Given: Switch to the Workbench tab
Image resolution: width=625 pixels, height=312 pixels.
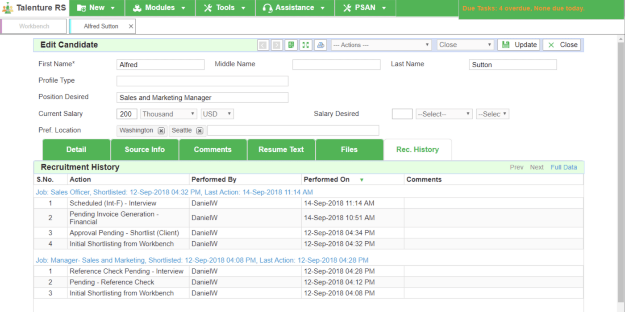Looking at the screenshot, I should [34, 26].
